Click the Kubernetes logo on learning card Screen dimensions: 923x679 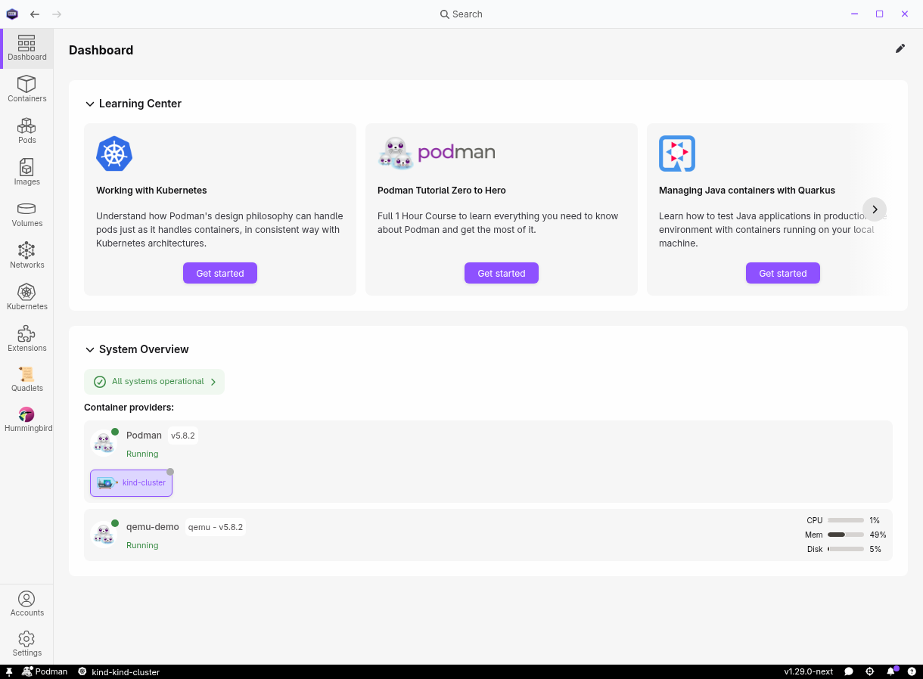point(114,153)
